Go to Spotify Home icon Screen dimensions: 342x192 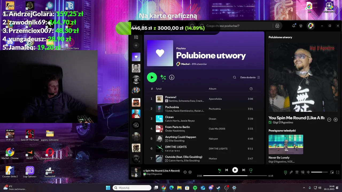[x=192, y=26]
